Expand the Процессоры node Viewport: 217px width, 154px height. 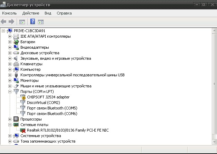(10, 119)
